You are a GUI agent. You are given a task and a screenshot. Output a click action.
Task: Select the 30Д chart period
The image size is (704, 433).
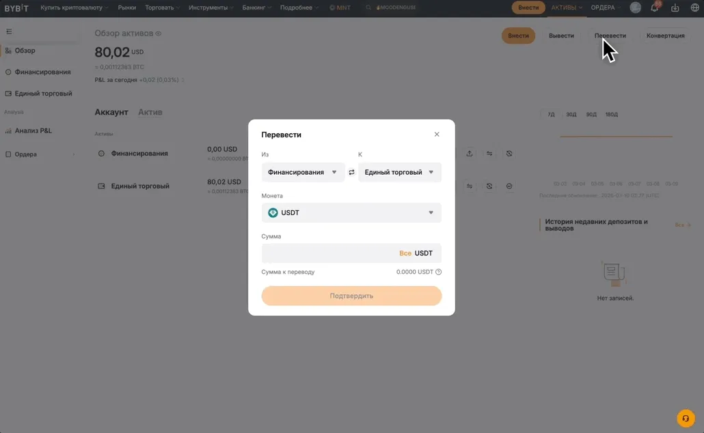[571, 115]
